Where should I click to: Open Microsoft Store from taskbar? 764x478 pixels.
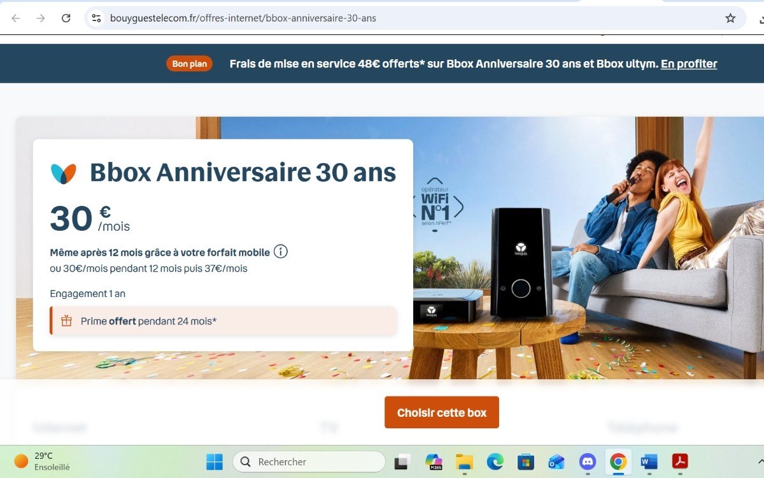526,461
